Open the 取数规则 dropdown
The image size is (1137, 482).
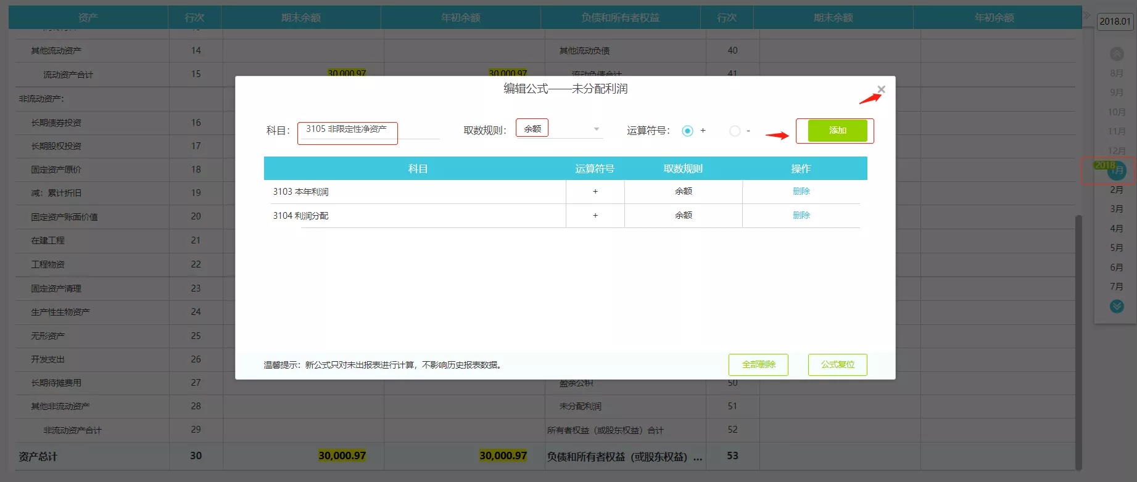tap(560, 129)
